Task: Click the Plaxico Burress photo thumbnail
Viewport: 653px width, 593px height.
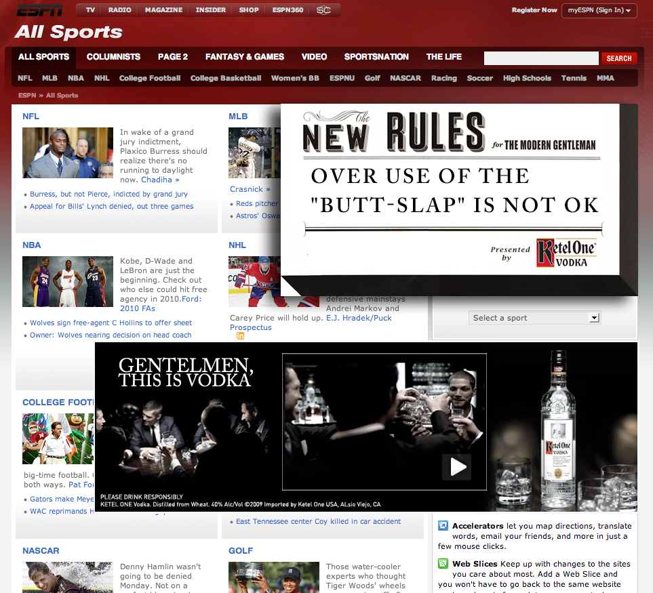Action: pyautogui.click(x=67, y=152)
